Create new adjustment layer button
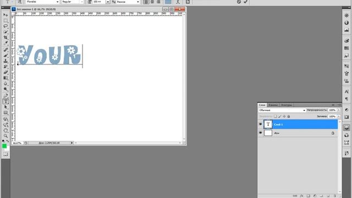 click(315, 196)
